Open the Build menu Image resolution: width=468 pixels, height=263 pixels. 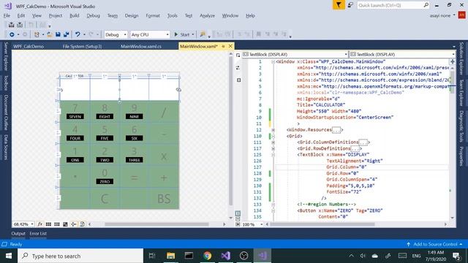[75, 15]
